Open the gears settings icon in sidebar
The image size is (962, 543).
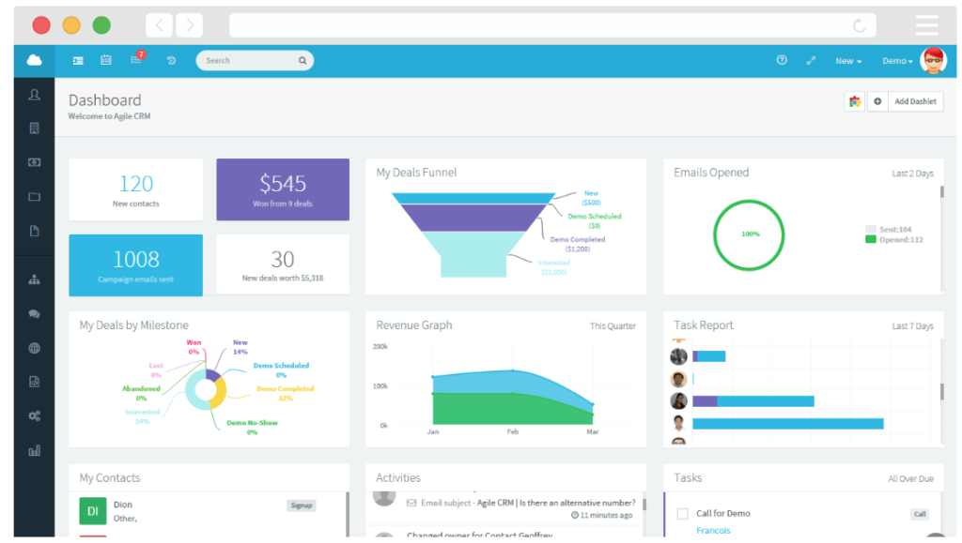click(35, 416)
